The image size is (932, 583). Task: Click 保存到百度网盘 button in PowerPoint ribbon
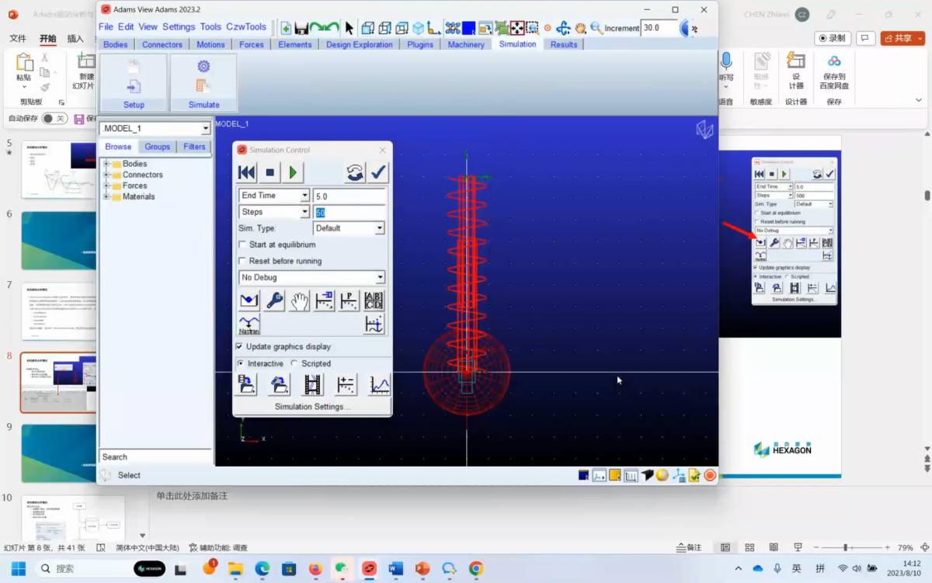point(834,72)
